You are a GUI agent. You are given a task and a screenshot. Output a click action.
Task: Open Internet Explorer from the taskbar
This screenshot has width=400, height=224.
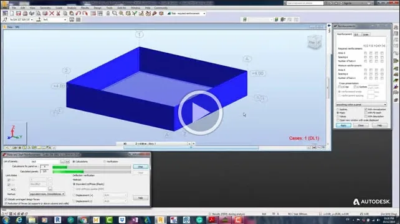tap(19, 220)
